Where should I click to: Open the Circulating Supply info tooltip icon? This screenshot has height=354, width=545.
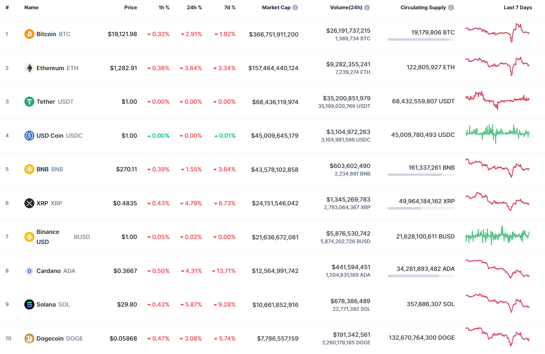pos(451,7)
